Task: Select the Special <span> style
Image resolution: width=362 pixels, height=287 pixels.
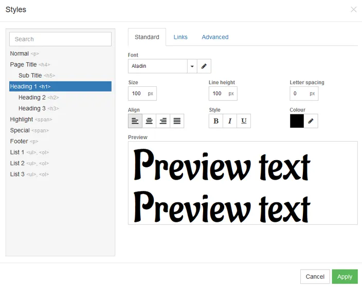Action: (60, 130)
